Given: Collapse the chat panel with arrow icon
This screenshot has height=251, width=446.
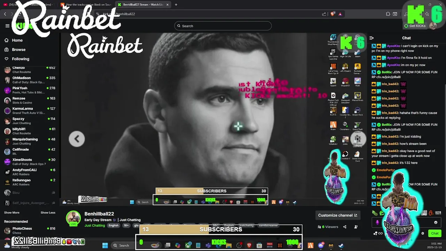Looking at the screenshot, I should coord(371,38).
